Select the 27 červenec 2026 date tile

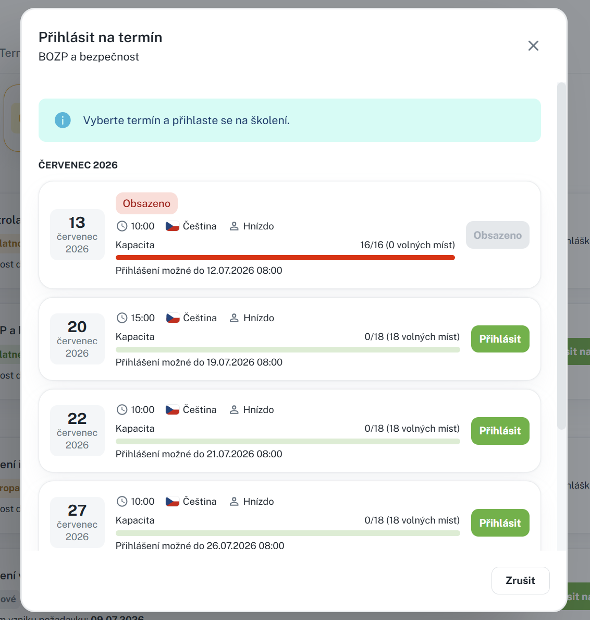[x=77, y=522]
